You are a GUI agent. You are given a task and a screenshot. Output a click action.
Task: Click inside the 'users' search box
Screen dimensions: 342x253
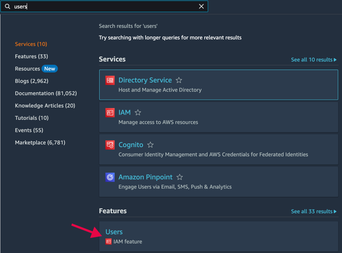point(104,6)
